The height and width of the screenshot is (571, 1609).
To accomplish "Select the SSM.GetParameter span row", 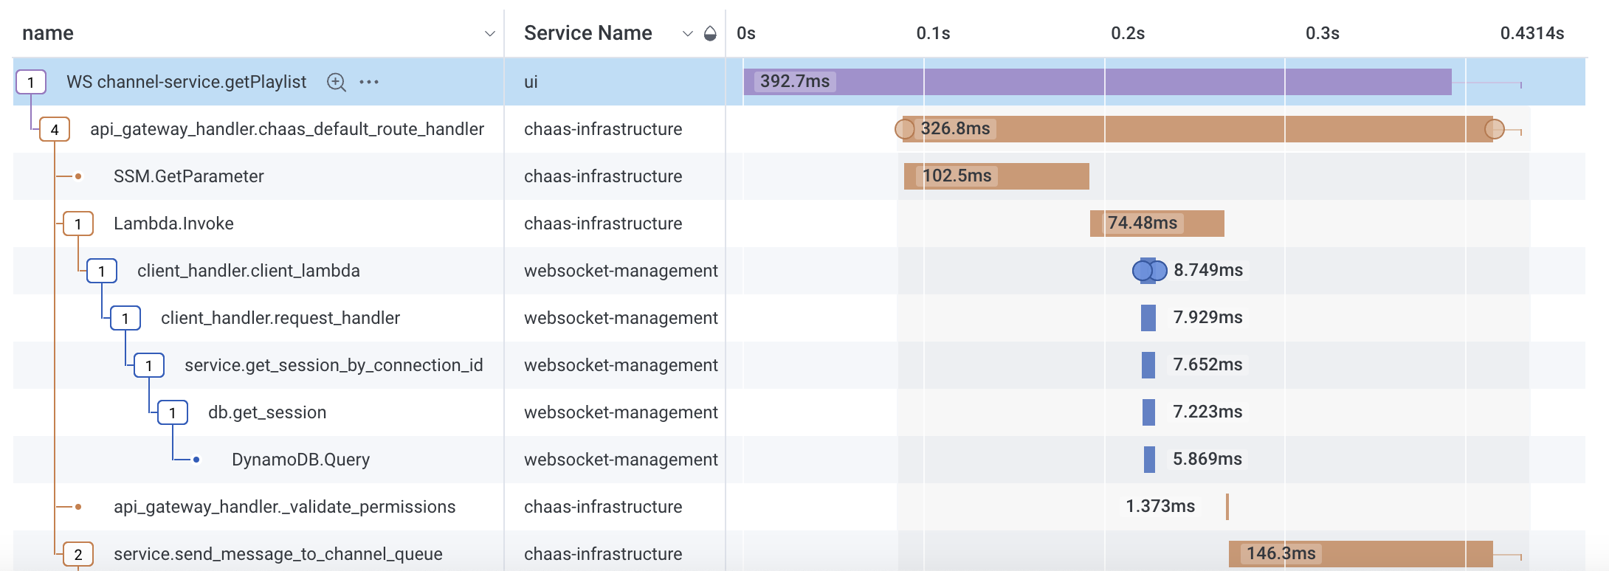I will [799, 176].
